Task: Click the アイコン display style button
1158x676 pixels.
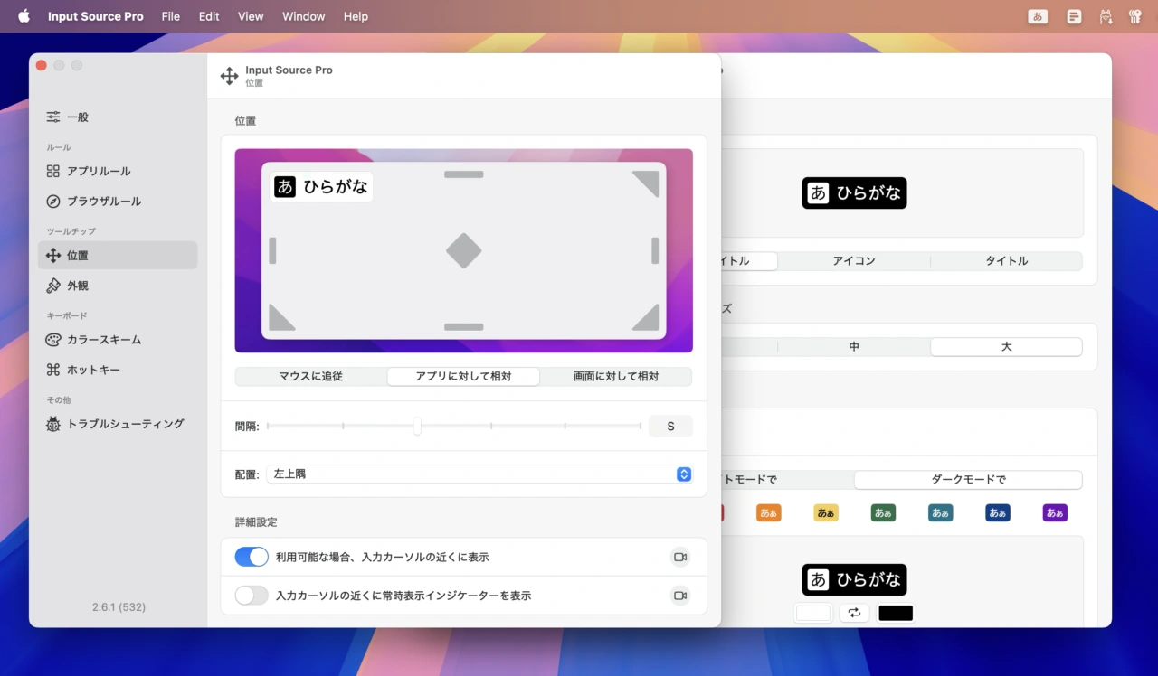Action: pos(853,260)
